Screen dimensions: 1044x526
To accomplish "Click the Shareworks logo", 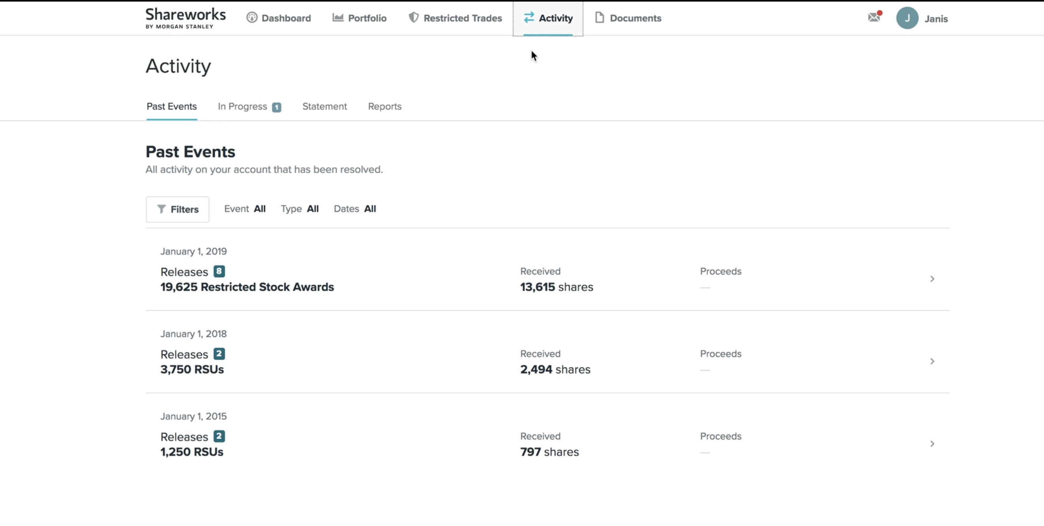I will point(186,18).
